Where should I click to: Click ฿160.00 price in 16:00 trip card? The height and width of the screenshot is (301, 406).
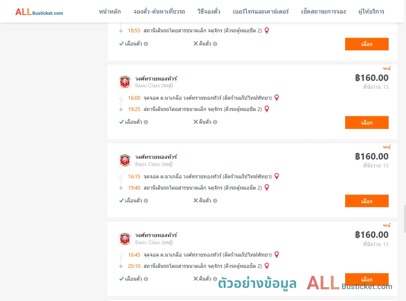(371, 78)
